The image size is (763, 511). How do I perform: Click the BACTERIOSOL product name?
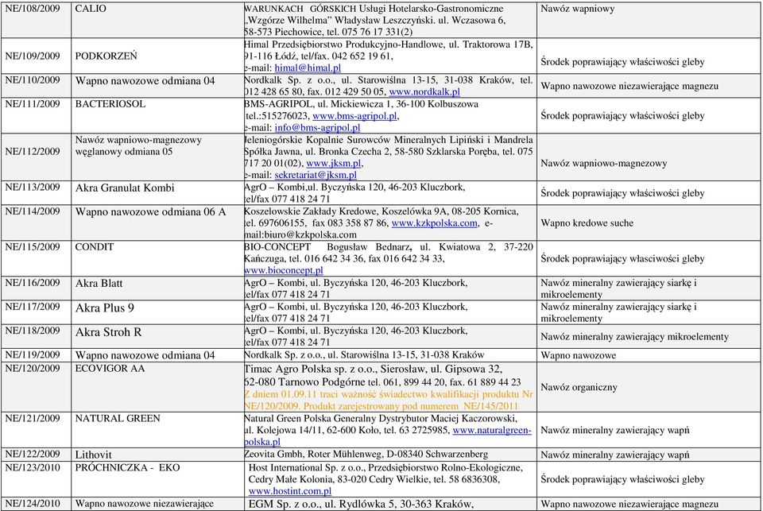point(110,104)
